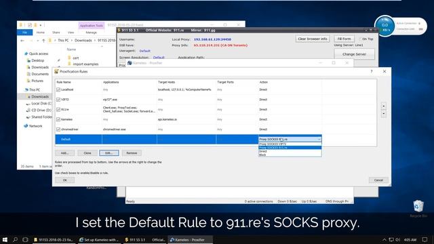
Task: Open the Share ribbon tab in Explorer
Action: pyautogui.click(x=56, y=33)
